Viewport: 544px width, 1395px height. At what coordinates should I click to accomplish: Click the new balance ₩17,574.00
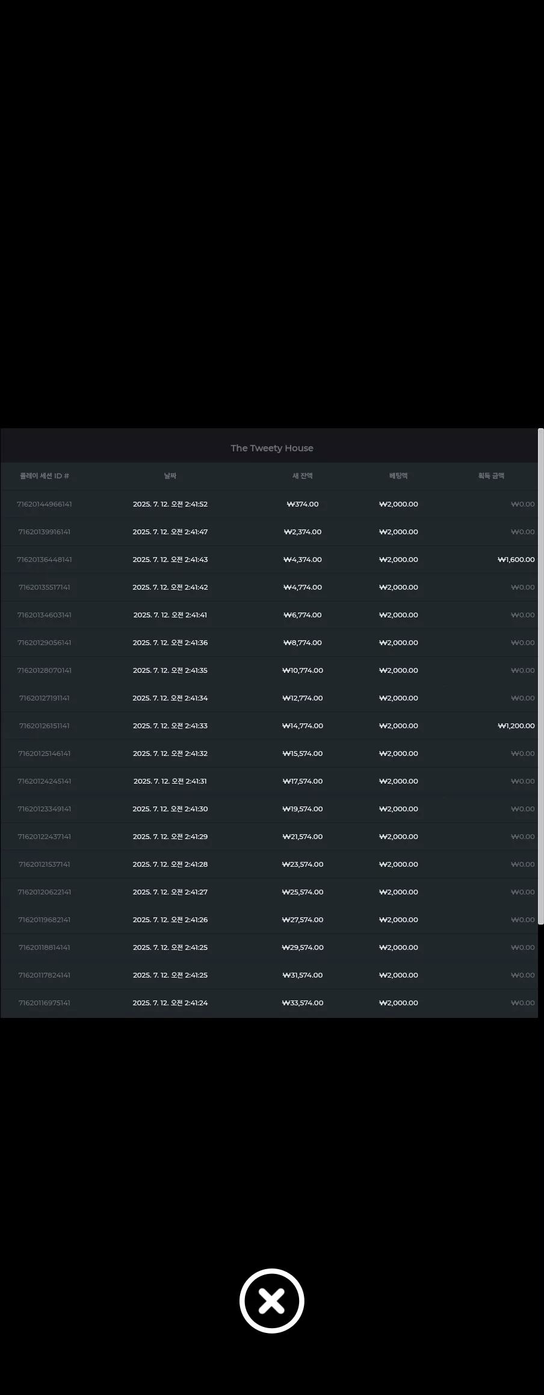point(303,781)
